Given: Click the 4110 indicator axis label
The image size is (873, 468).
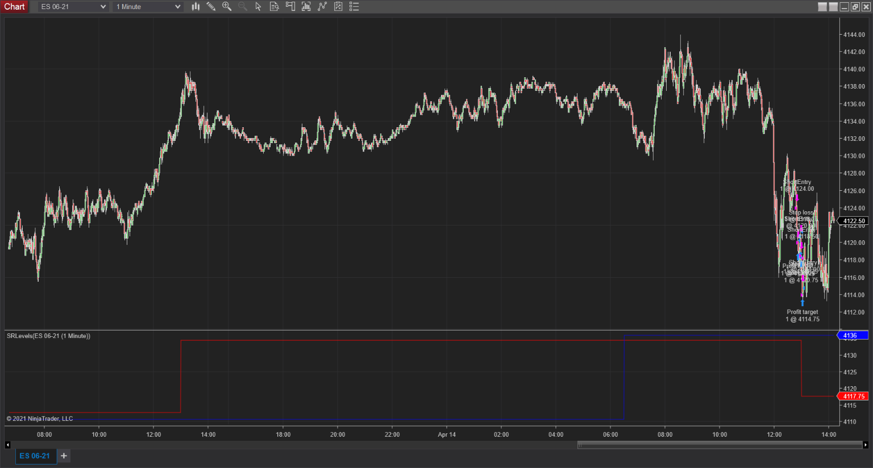Looking at the screenshot, I should point(850,422).
